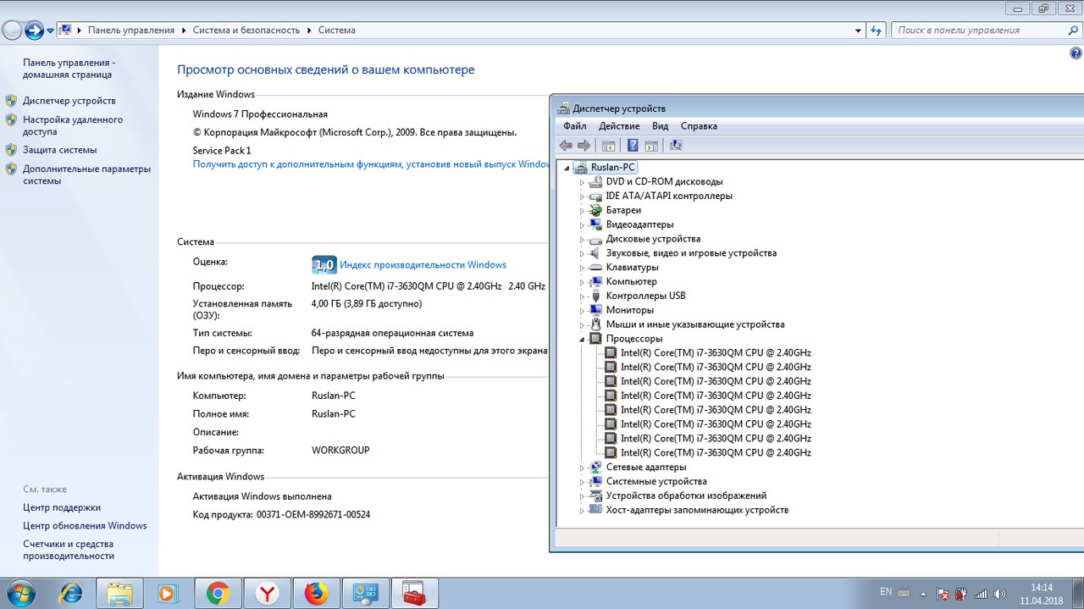This screenshot has height=609, width=1084.
Task: Open the help question mark icon
Action: pyautogui.click(x=1076, y=53)
